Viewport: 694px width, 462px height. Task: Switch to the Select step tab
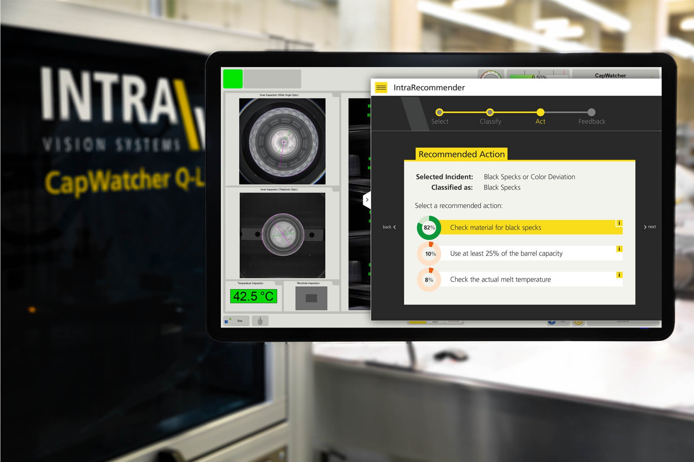click(440, 112)
